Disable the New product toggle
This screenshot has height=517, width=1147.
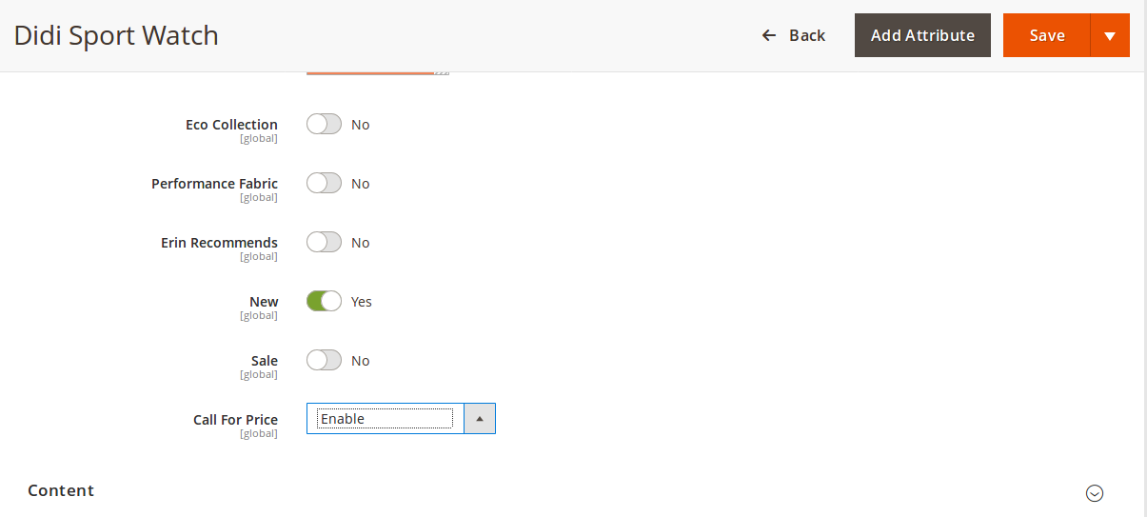pyautogui.click(x=324, y=302)
